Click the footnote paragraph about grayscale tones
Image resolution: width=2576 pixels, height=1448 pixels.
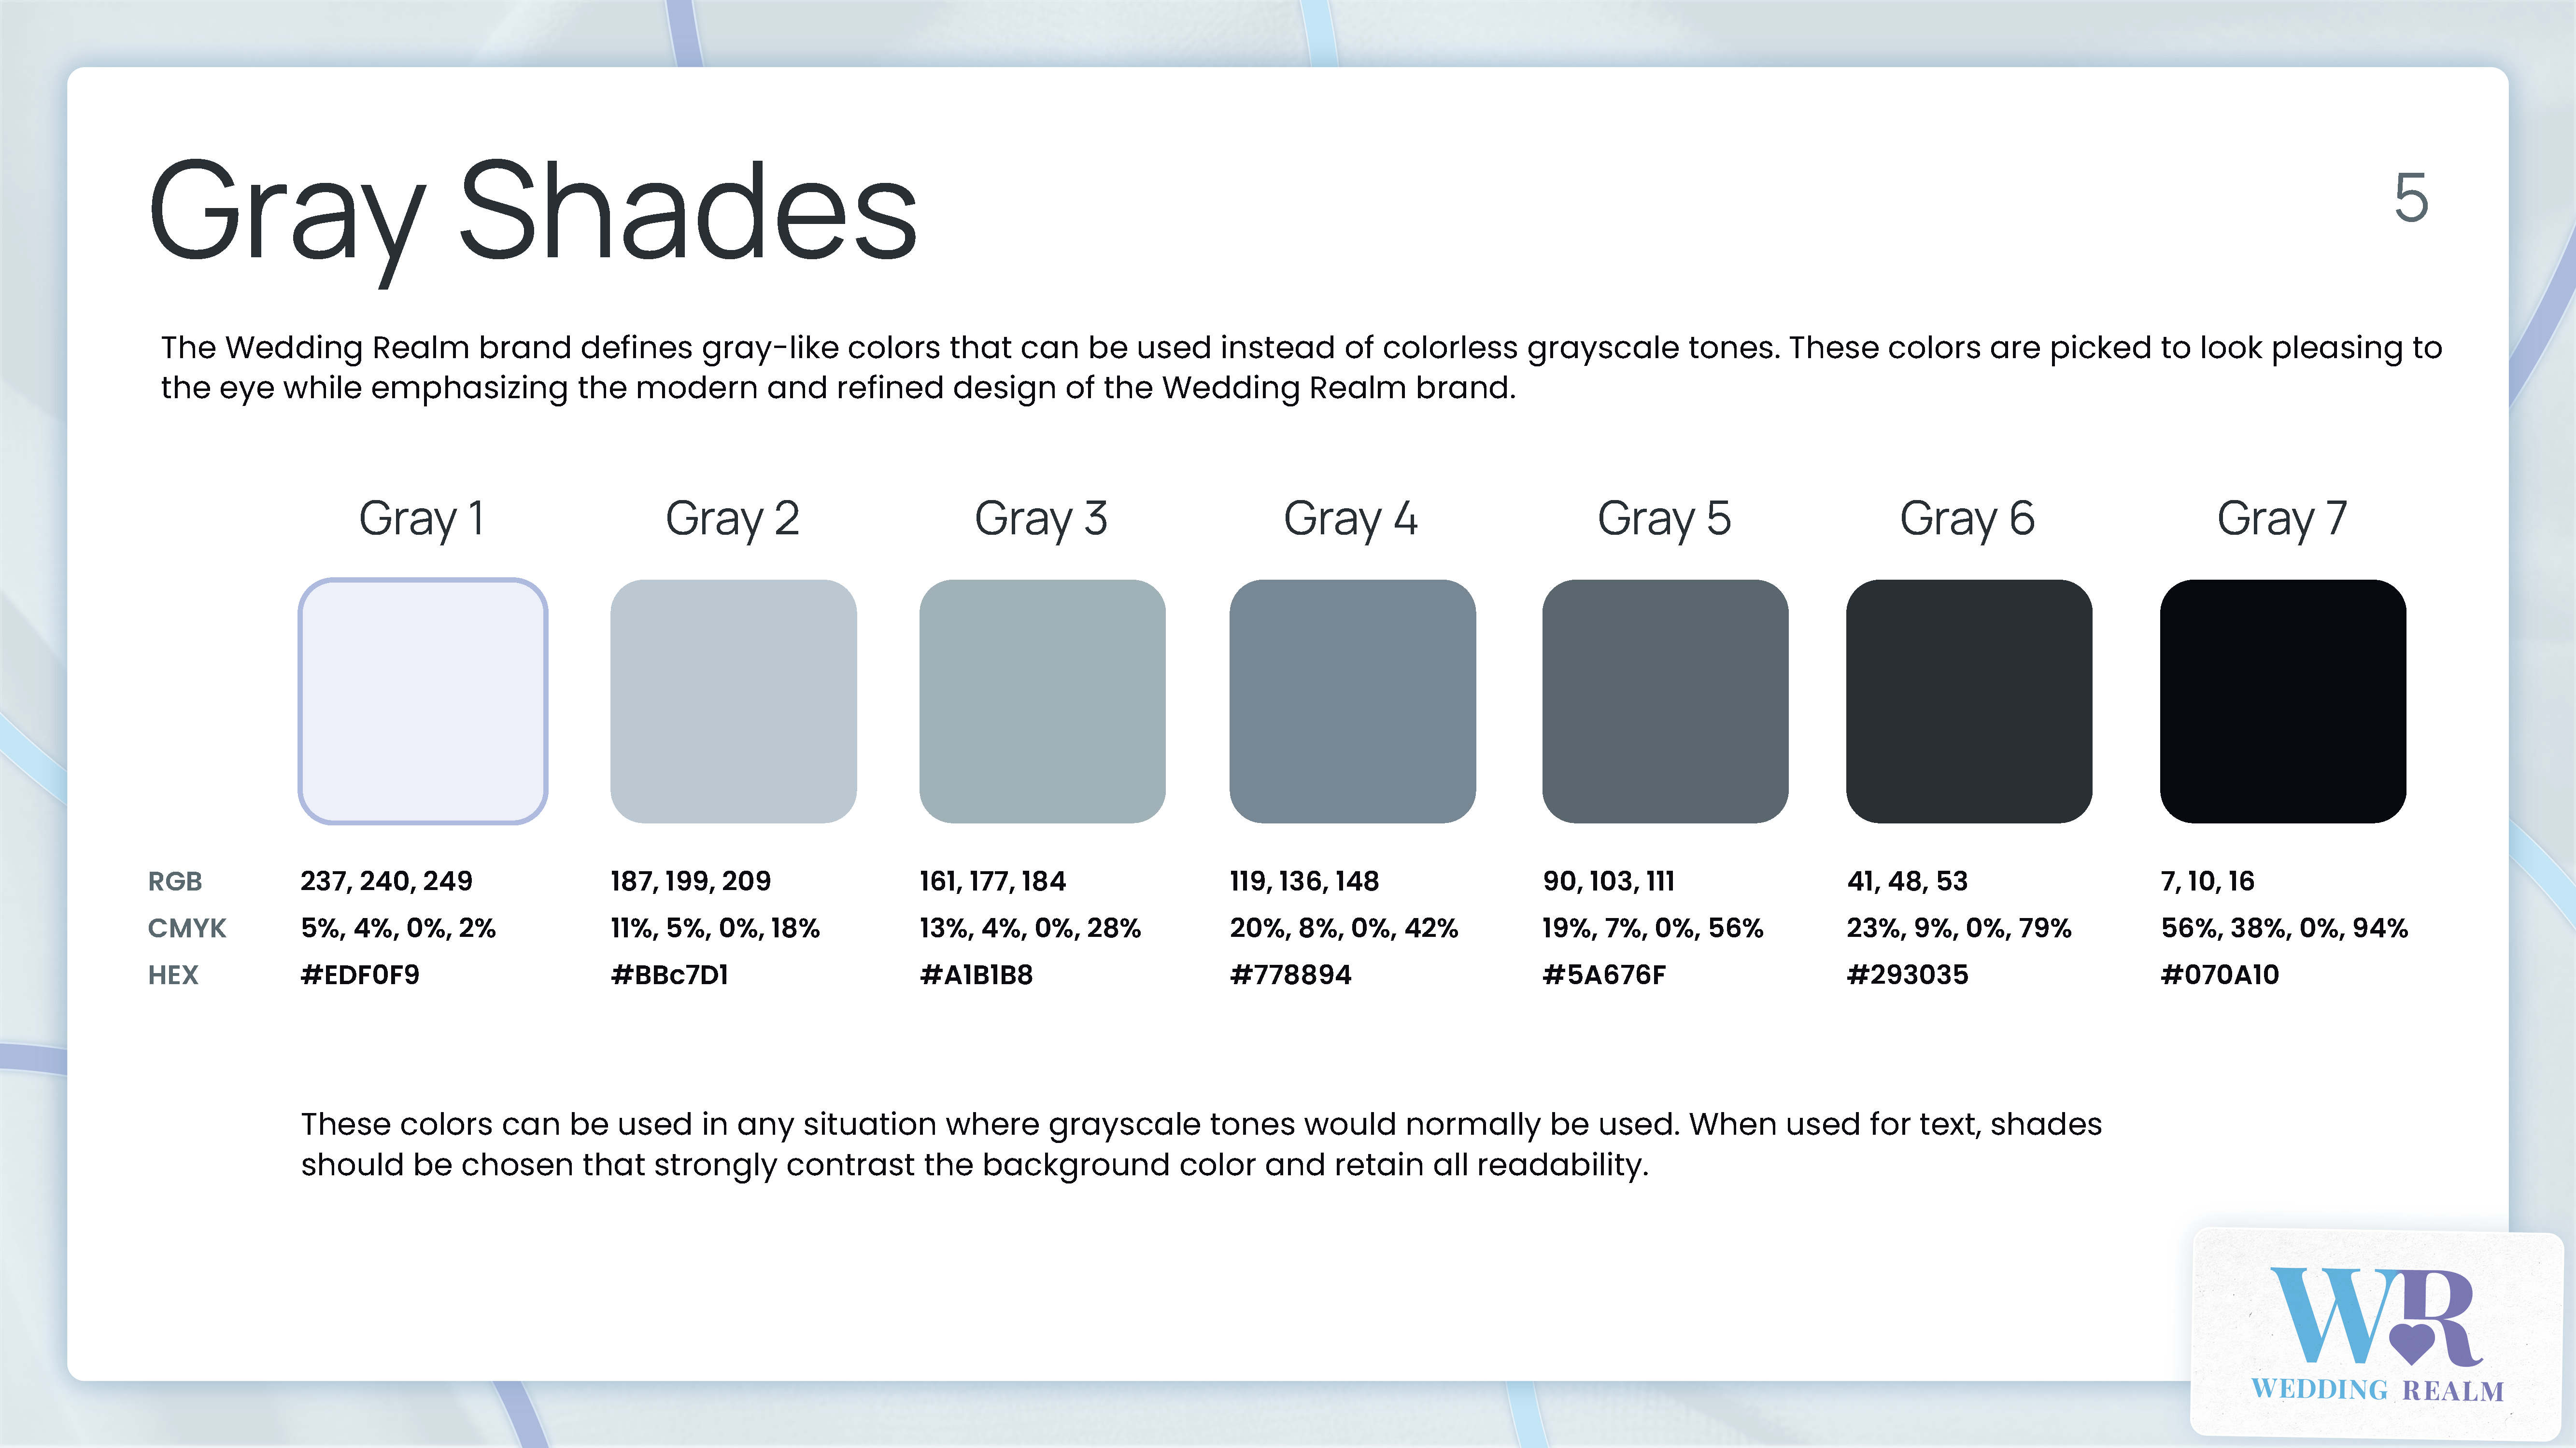1200,1144
